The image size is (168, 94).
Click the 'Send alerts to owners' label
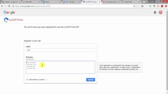point(36,80)
